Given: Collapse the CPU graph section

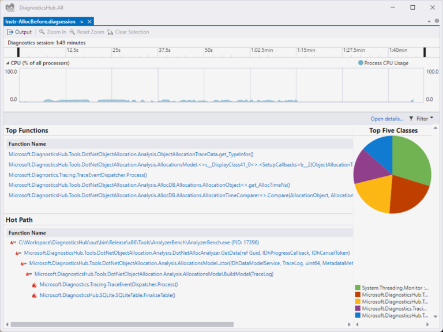Looking at the screenshot, I should [x=7, y=63].
